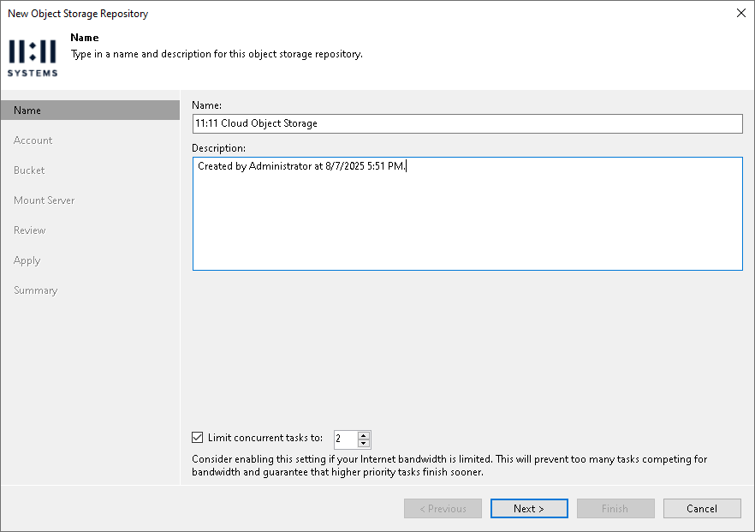
Task: Go to the Account wizard step
Action: (33, 140)
